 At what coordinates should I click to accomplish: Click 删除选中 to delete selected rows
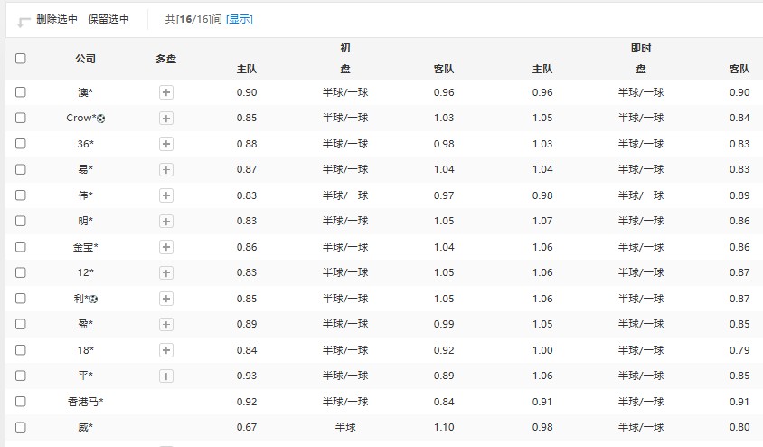coord(57,19)
